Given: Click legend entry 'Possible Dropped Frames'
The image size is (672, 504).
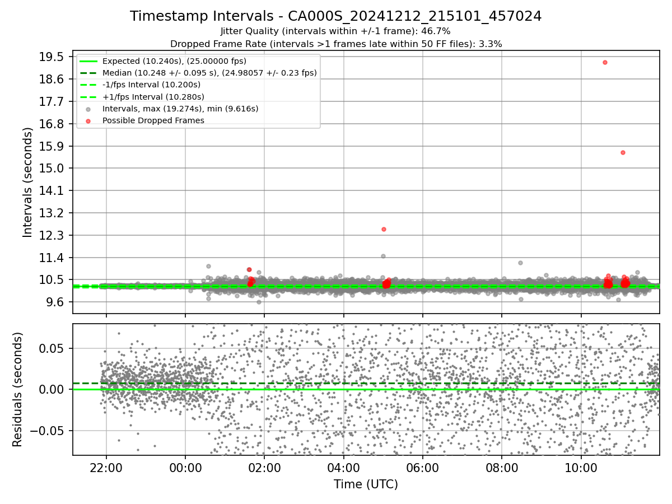Looking at the screenshot, I should [x=153, y=120].
